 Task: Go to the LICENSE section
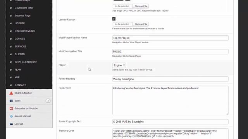(x=20, y=23)
